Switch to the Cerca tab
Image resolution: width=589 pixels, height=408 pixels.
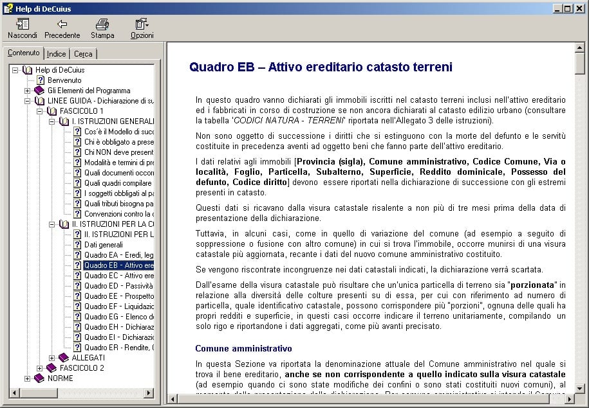coord(83,54)
